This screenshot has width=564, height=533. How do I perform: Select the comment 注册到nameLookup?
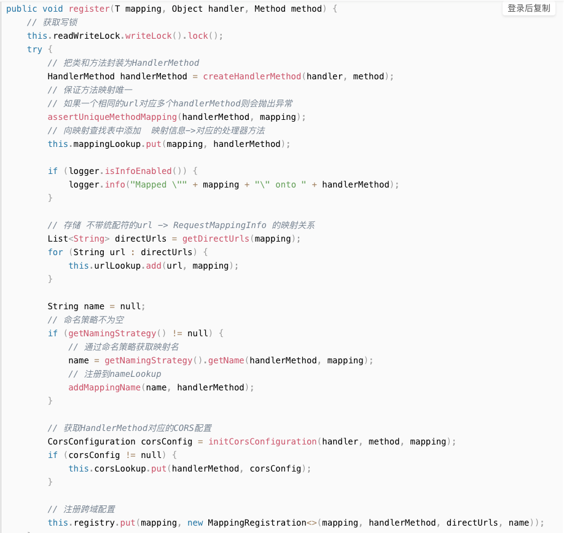(x=115, y=374)
